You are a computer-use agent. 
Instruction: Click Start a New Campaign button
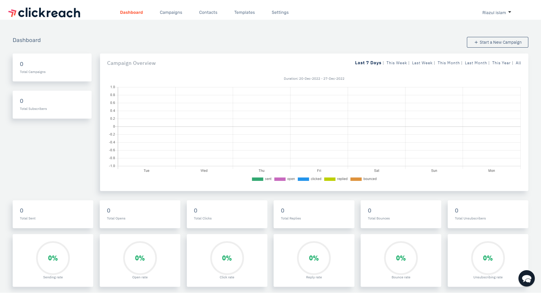point(497,42)
